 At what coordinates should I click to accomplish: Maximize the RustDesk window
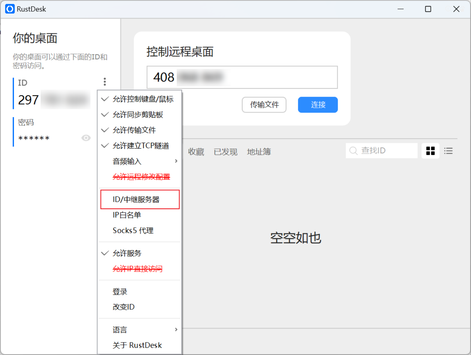tap(428, 9)
